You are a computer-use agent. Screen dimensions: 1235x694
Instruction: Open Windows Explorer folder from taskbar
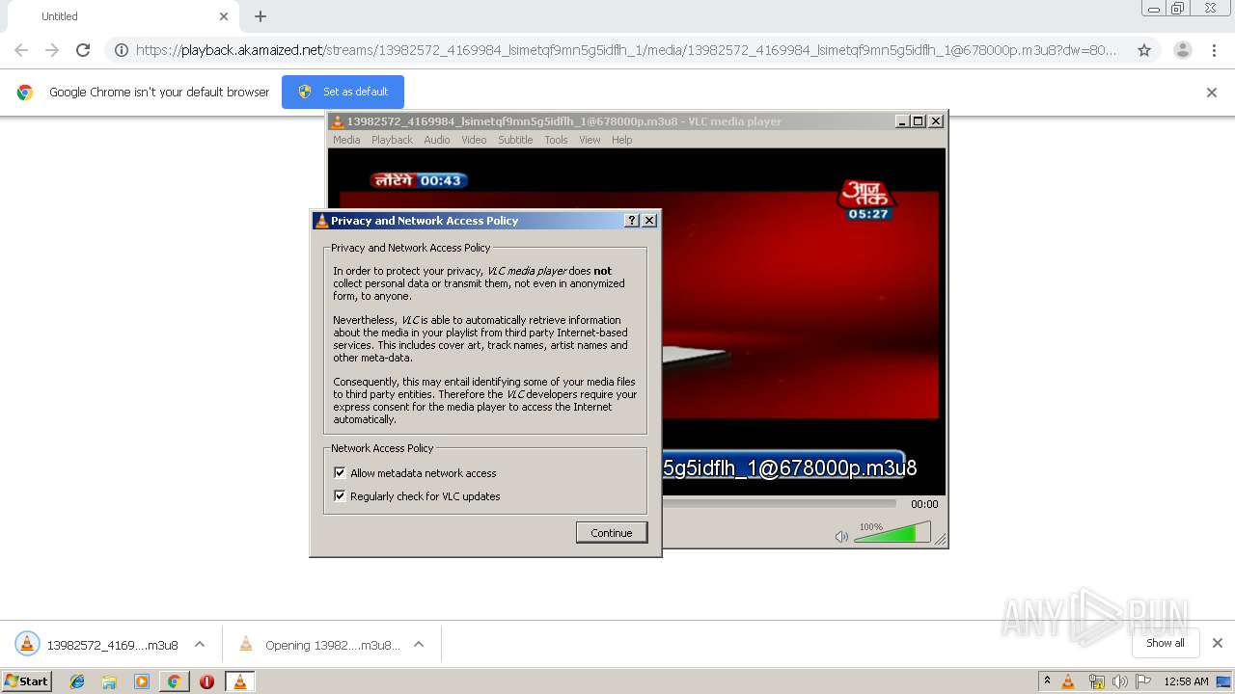(x=109, y=681)
